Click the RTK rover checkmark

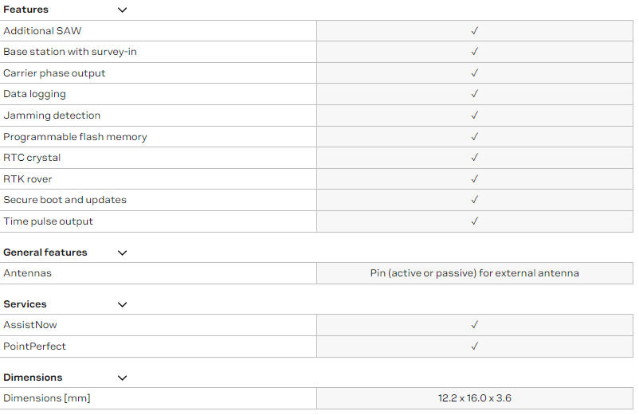[474, 178]
